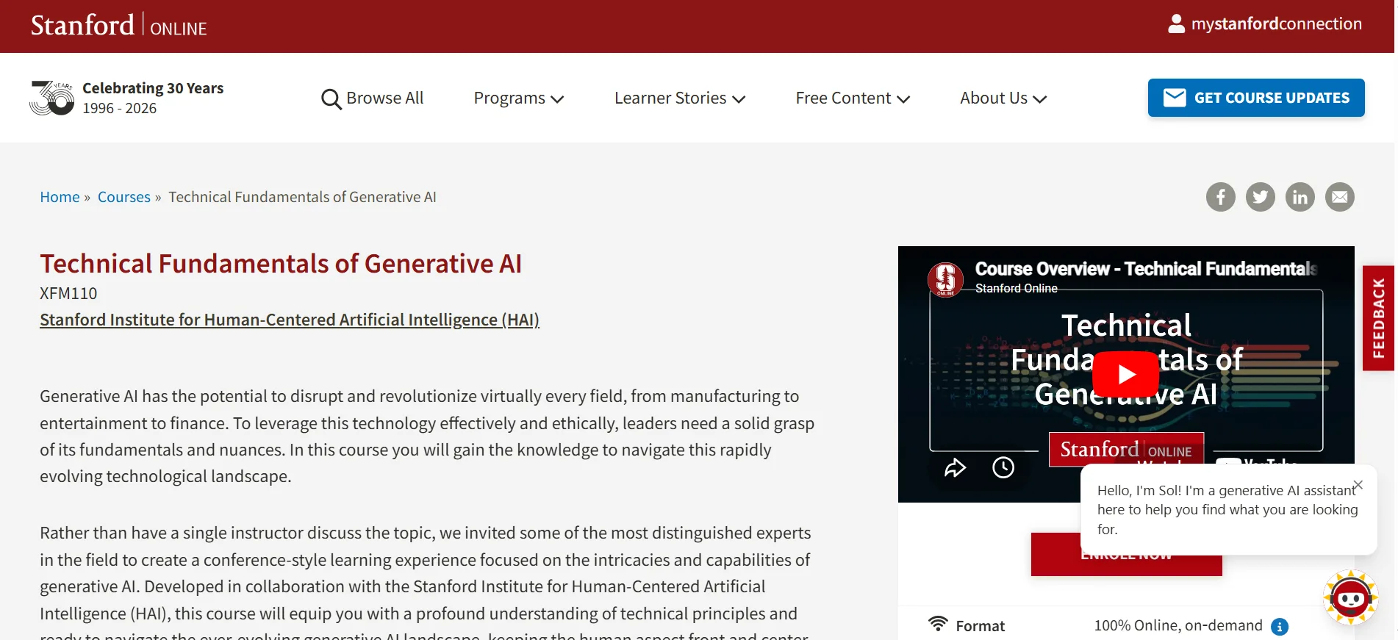Click the mystanfordconnection link text
This screenshot has height=640, width=1398.
1276,24
